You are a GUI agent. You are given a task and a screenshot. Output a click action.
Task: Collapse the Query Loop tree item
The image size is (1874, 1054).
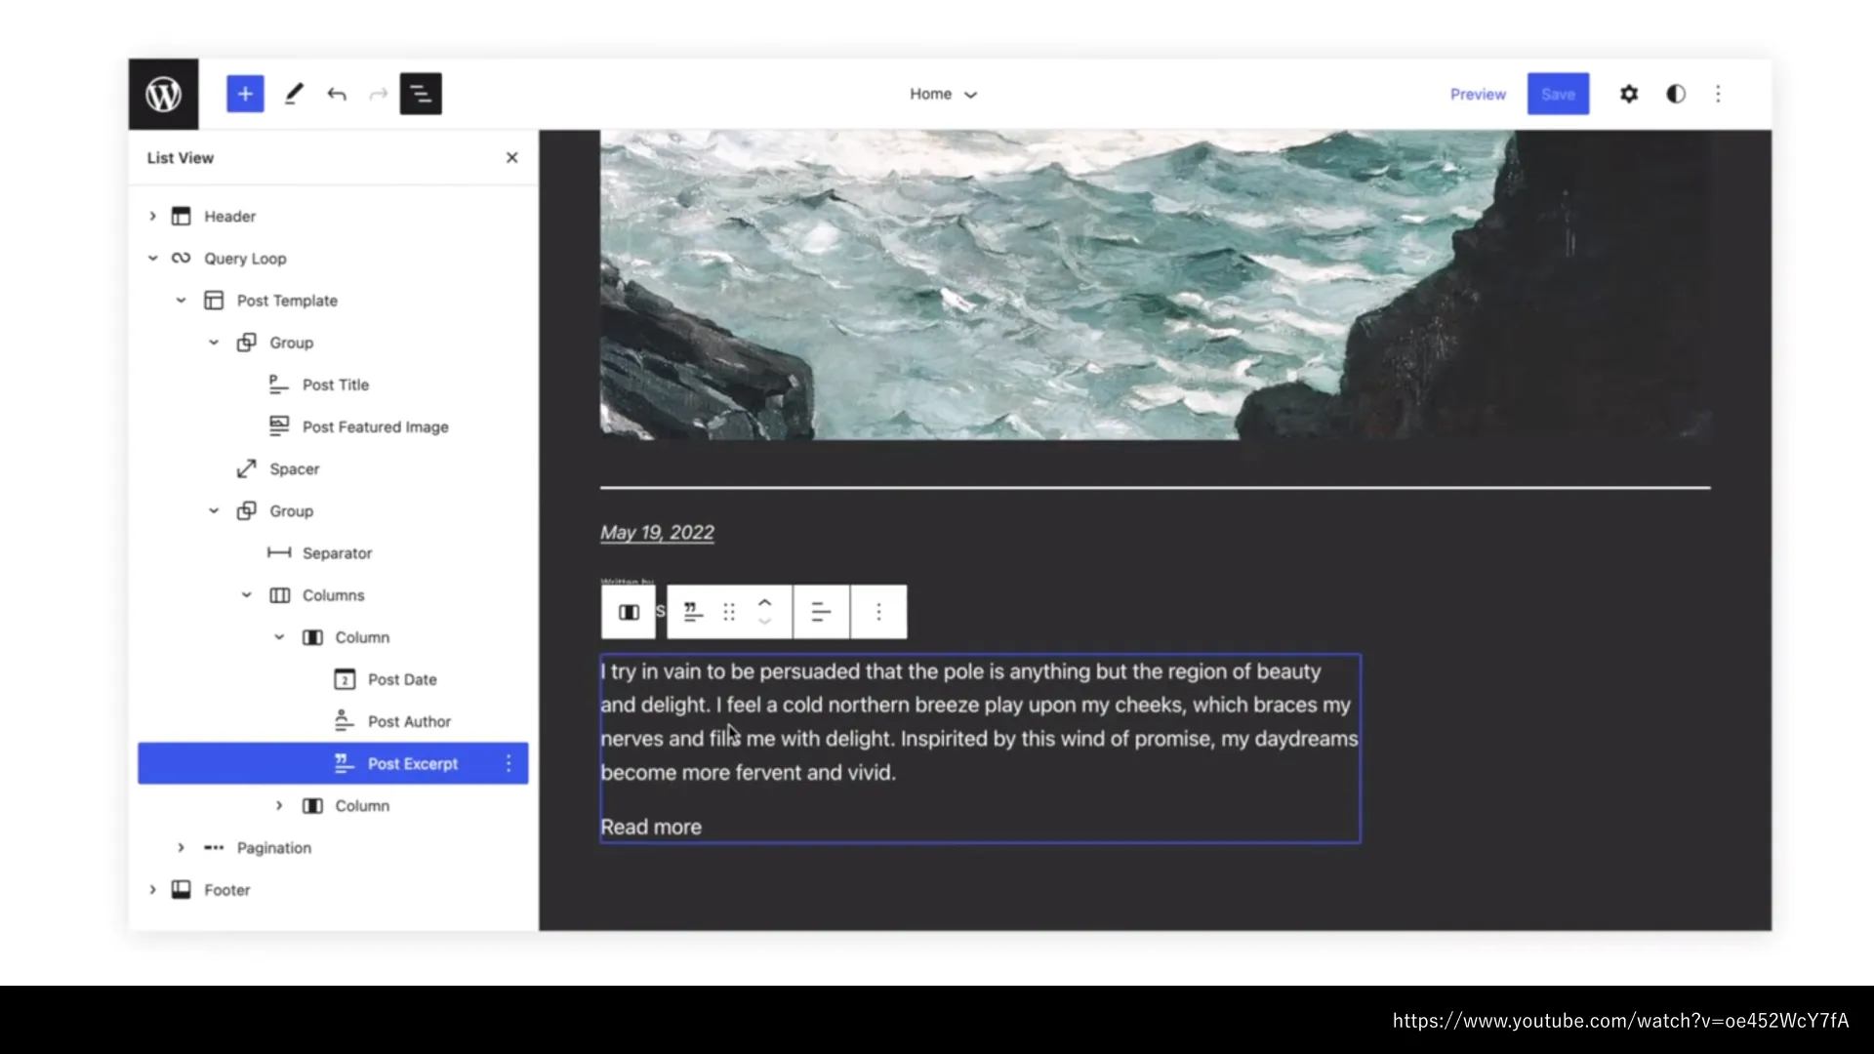coord(152,258)
